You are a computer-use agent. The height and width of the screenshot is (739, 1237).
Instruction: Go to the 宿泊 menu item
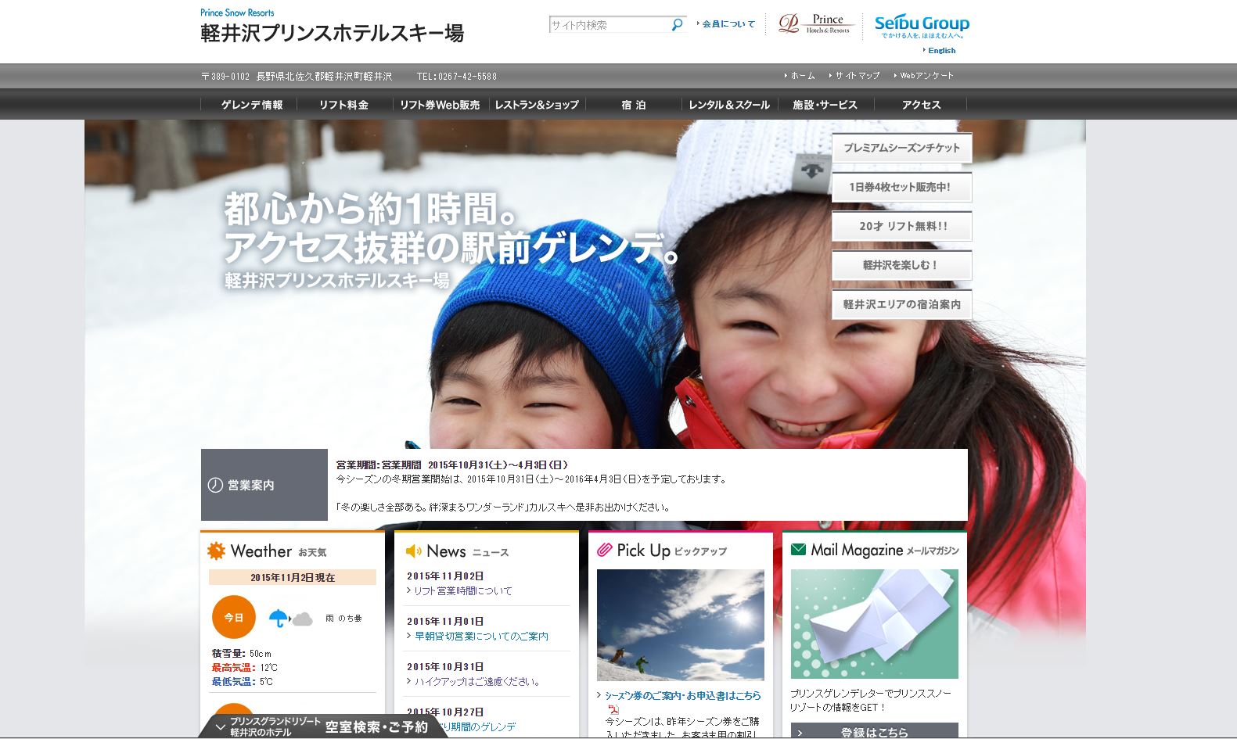pyautogui.click(x=634, y=105)
